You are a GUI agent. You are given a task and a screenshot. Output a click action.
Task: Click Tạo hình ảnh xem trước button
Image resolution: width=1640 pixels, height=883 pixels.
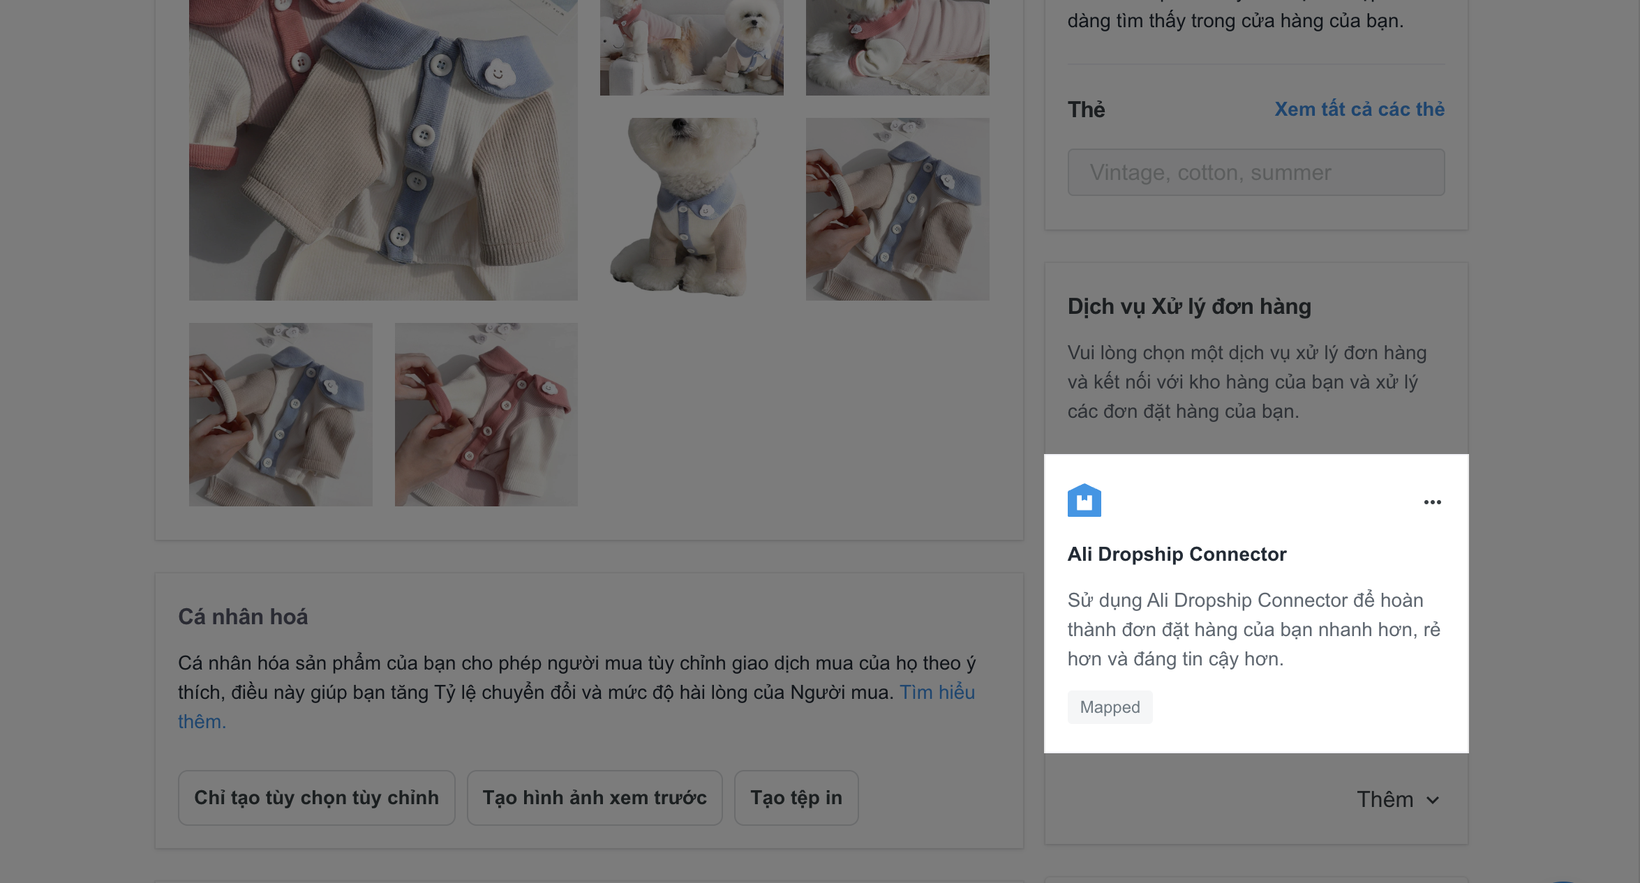pos(595,798)
